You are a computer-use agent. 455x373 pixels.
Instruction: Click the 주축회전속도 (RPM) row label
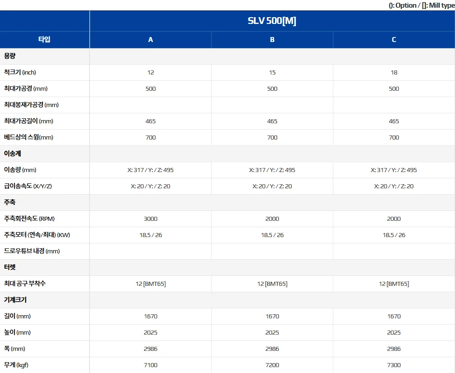(29, 219)
